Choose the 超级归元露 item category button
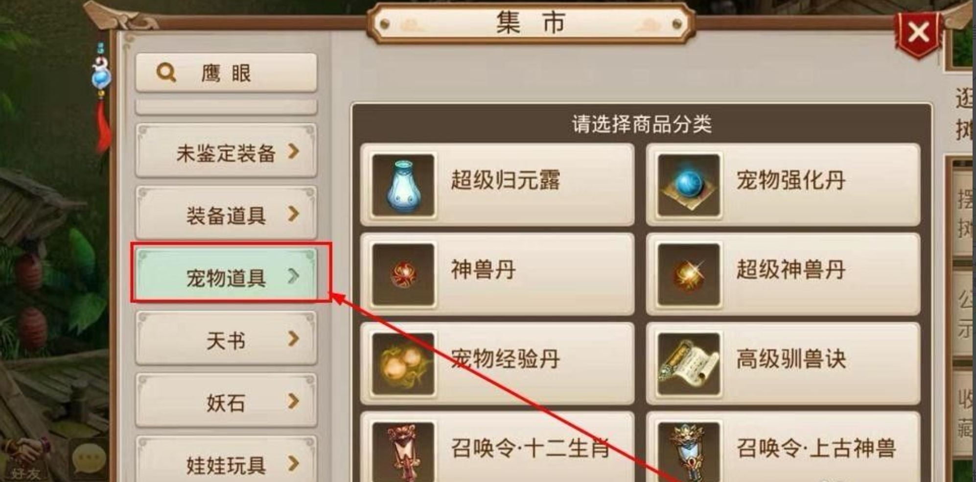Viewport: 976px width, 482px height. 497,185
